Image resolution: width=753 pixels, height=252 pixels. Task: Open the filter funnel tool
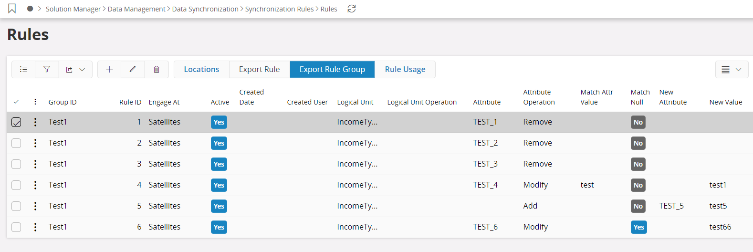[x=47, y=69]
